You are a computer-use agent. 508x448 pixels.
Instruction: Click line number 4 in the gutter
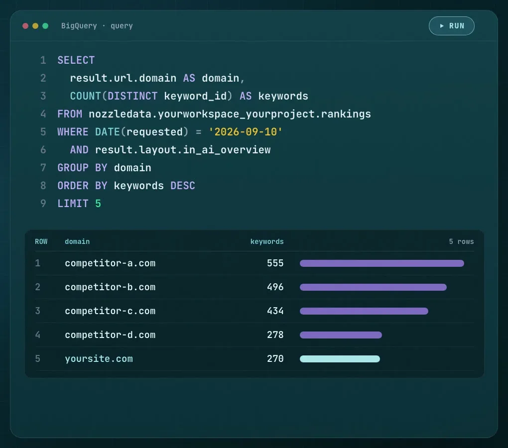click(x=43, y=114)
